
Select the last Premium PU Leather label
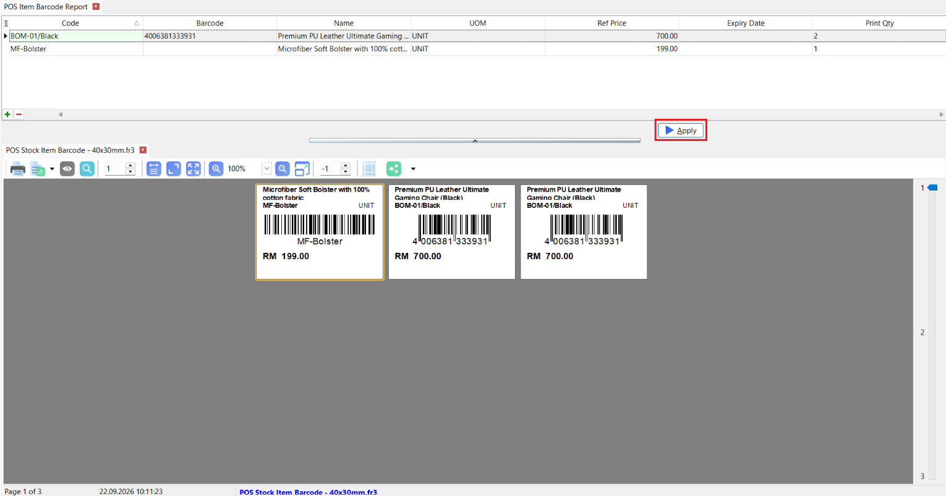pos(584,232)
